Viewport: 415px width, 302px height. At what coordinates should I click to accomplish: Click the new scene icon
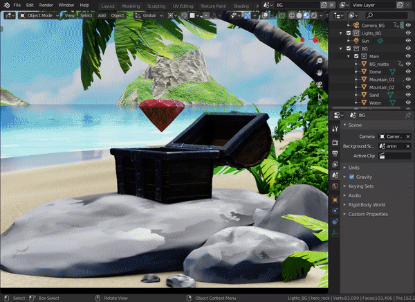coord(324,5)
